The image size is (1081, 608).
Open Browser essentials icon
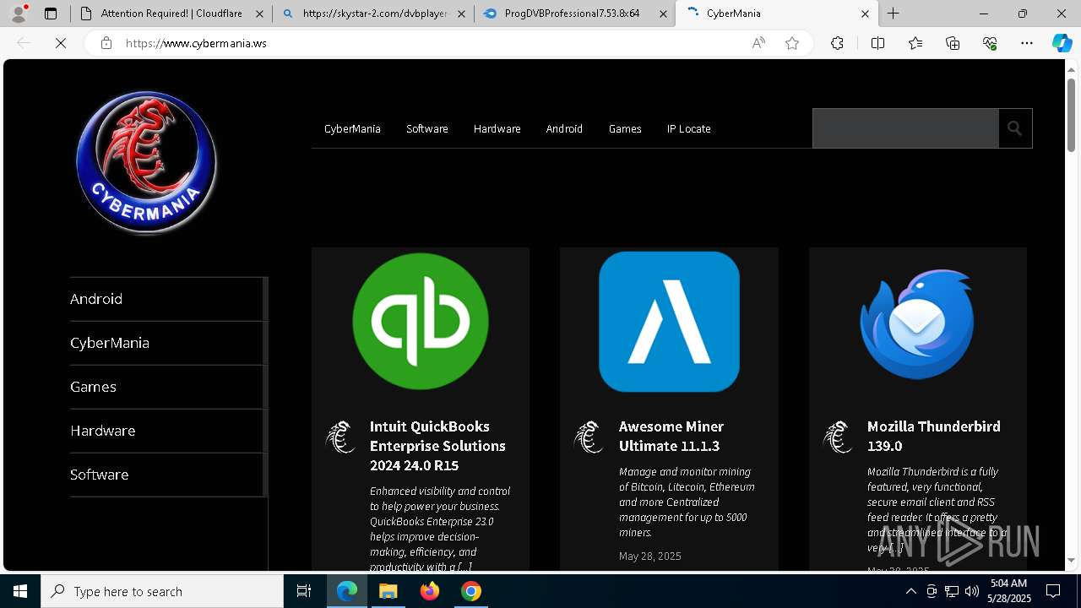click(990, 43)
